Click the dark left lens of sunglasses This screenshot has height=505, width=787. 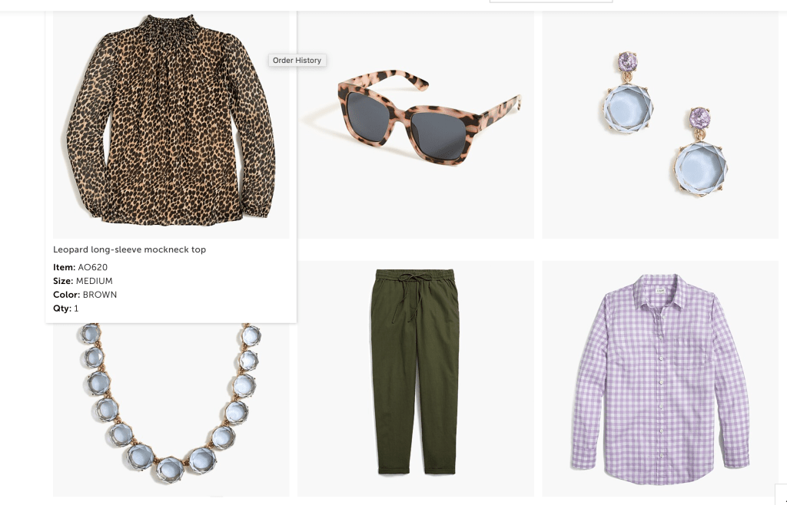(x=367, y=116)
